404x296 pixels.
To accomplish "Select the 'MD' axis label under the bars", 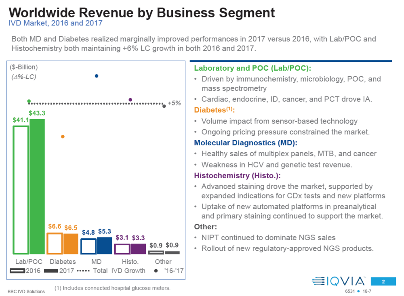I will click(97, 262).
